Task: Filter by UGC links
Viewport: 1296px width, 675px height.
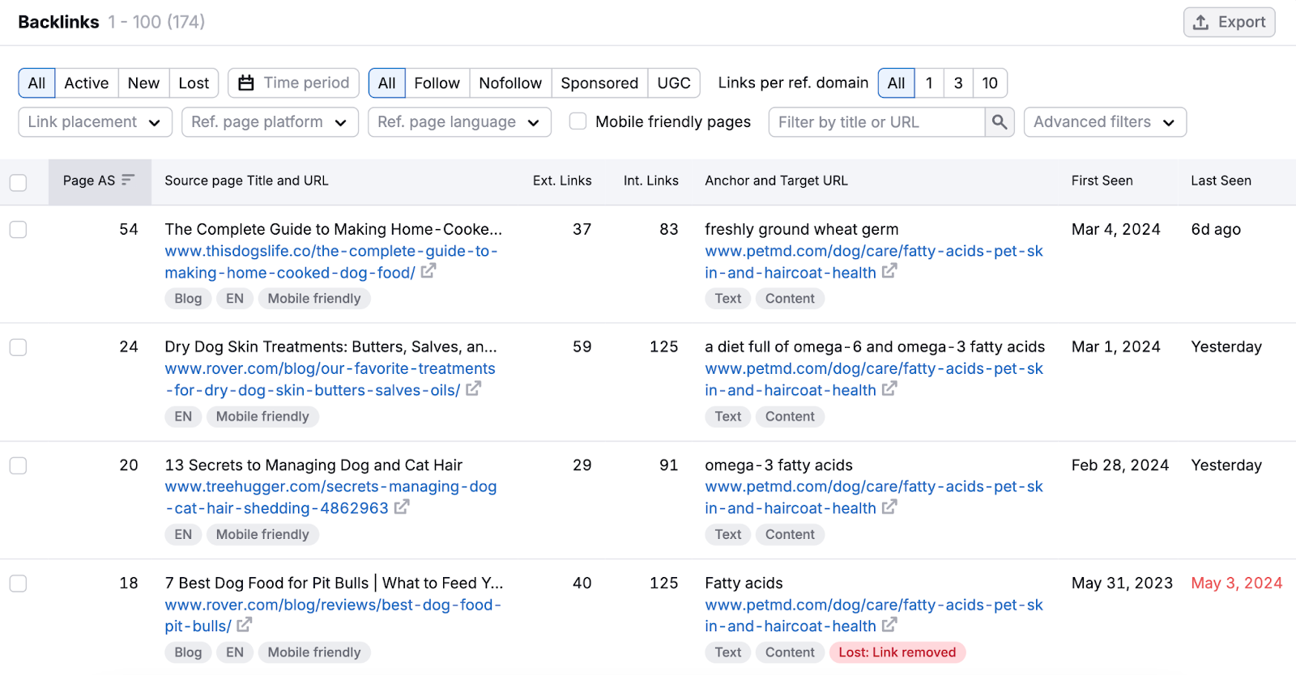Action: 674,83
